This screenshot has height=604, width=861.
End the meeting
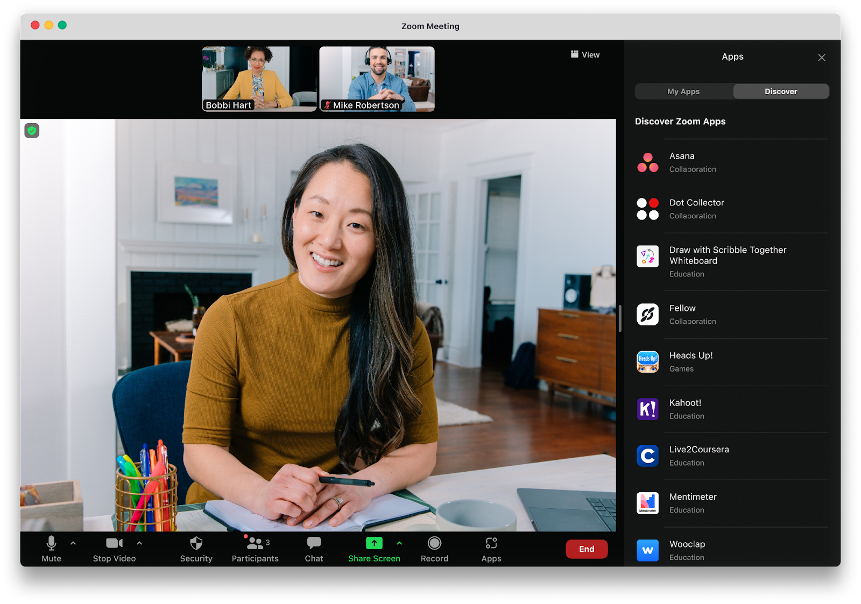(587, 549)
